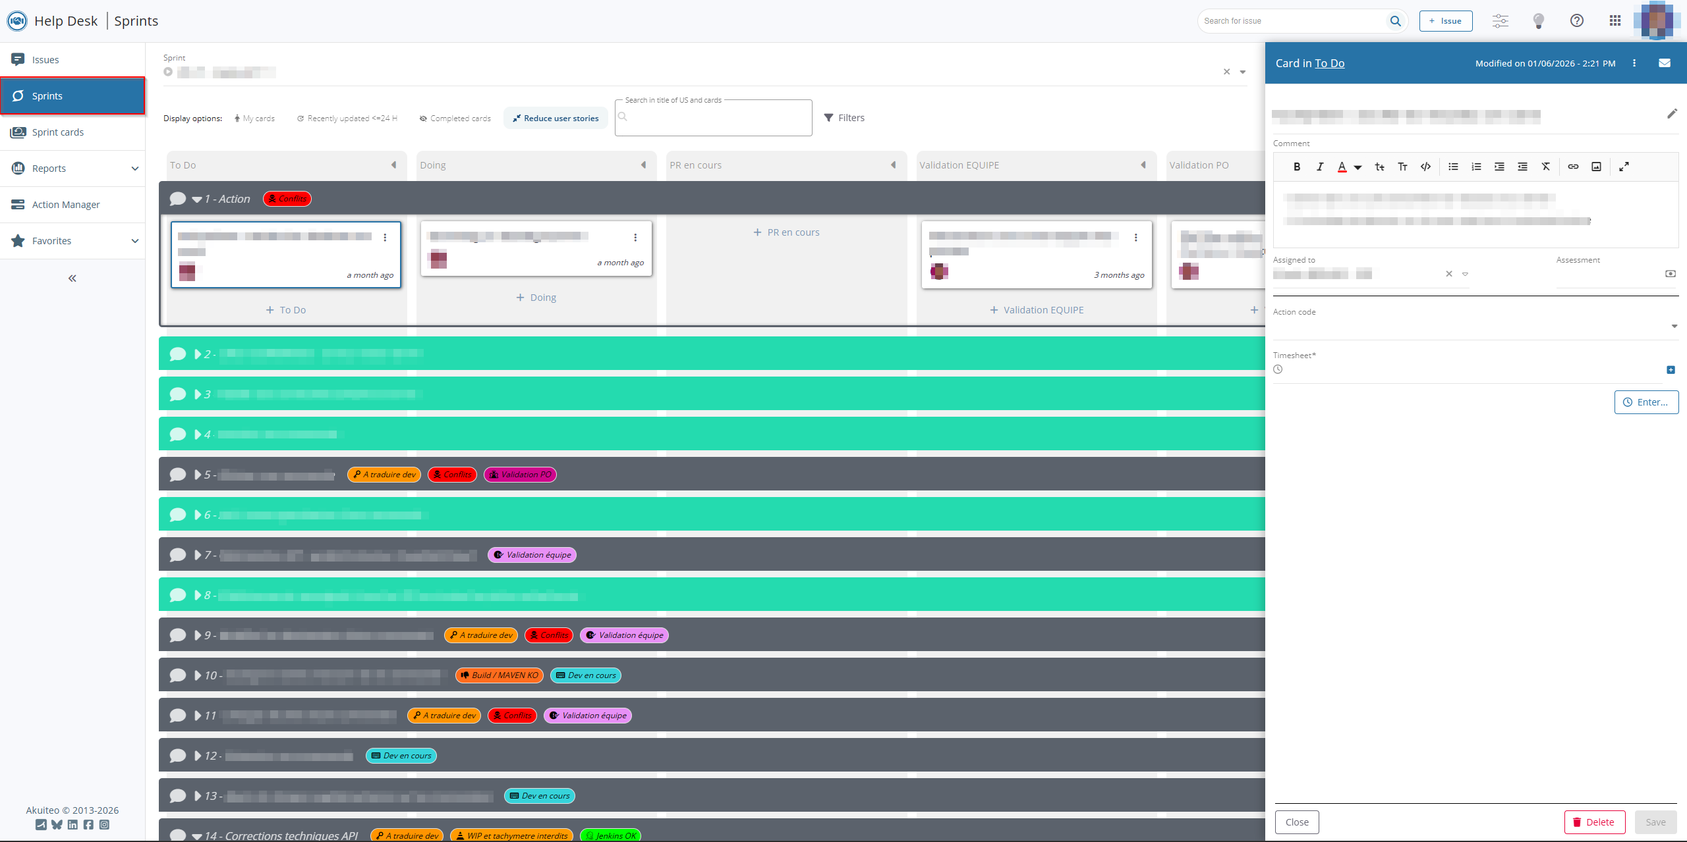
Task: Open the lightbulb suggestions icon
Action: 1539,21
